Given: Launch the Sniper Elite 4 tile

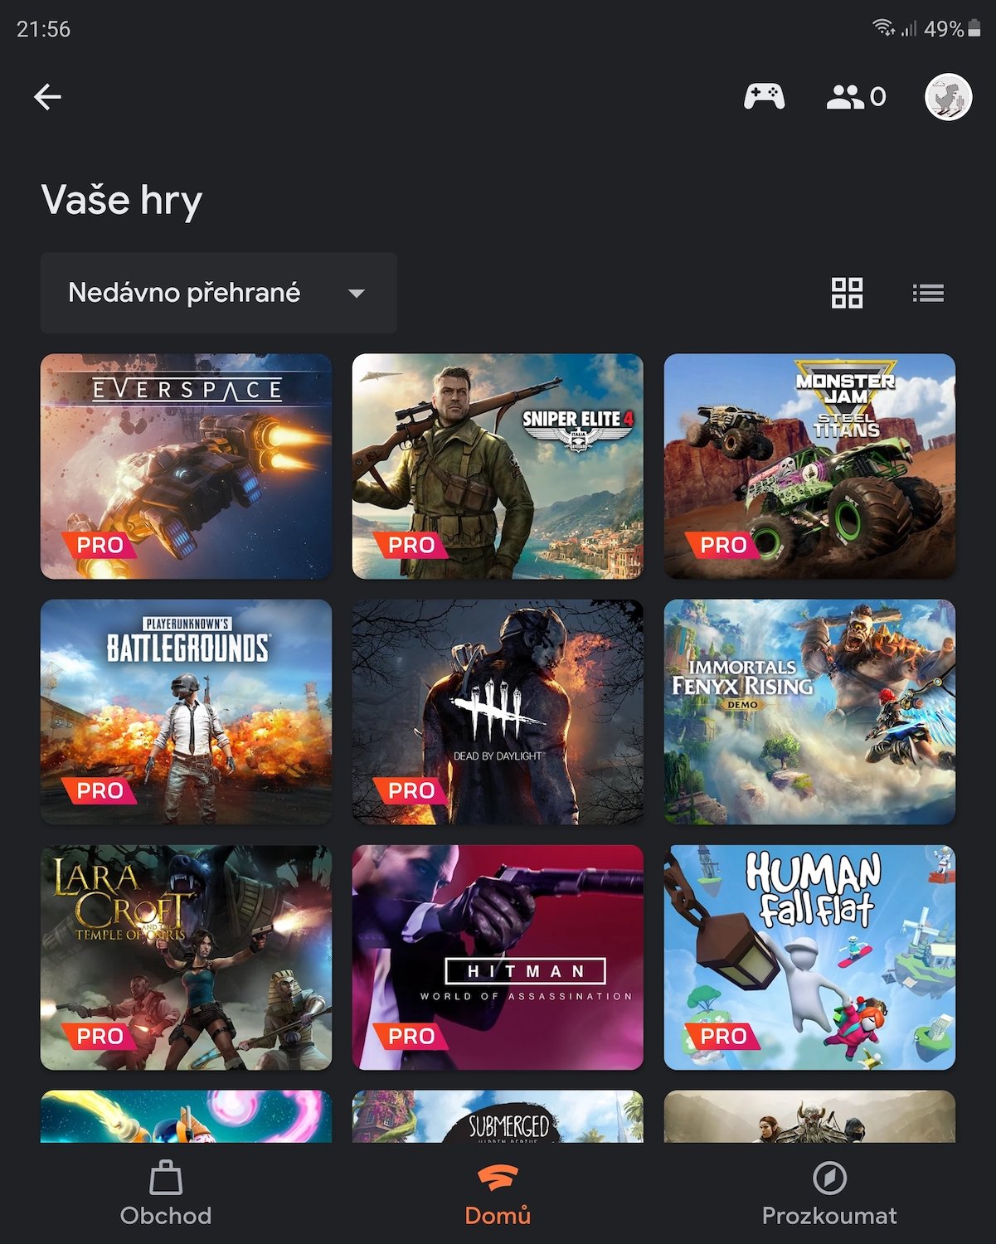Looking at the screenshot, I should pyautogui.click(x=498, y=466).
